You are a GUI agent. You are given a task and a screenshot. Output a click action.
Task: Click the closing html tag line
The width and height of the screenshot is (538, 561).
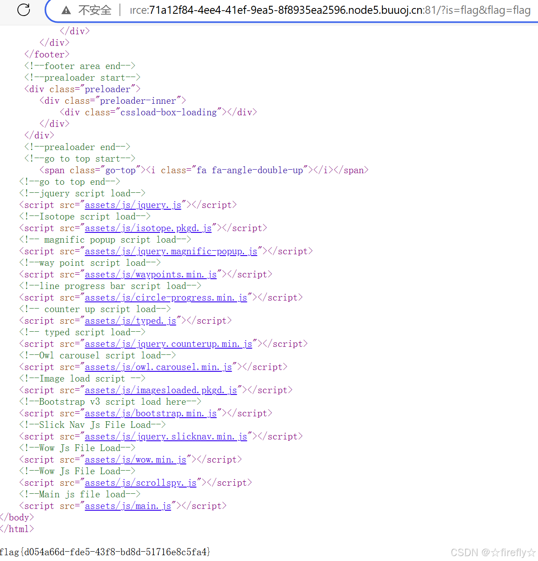(x=17, y=529)
